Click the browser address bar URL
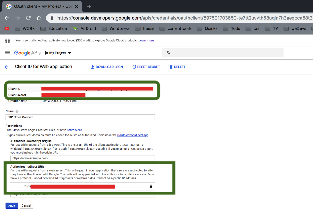The image size is (313, 213). coord(185,18)
